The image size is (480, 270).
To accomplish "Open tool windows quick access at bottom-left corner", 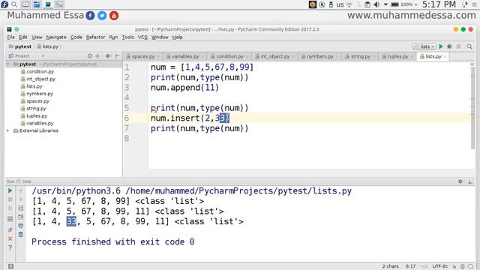I will tap(10, 266).
